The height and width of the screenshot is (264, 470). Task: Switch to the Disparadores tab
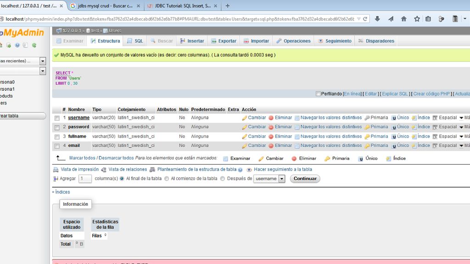click(376, 41)
